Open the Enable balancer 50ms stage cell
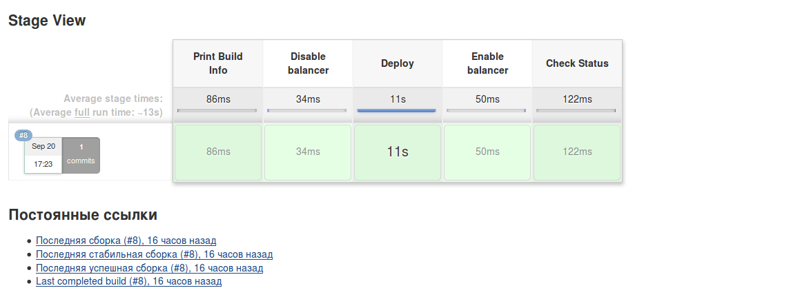 coord(487,152)
